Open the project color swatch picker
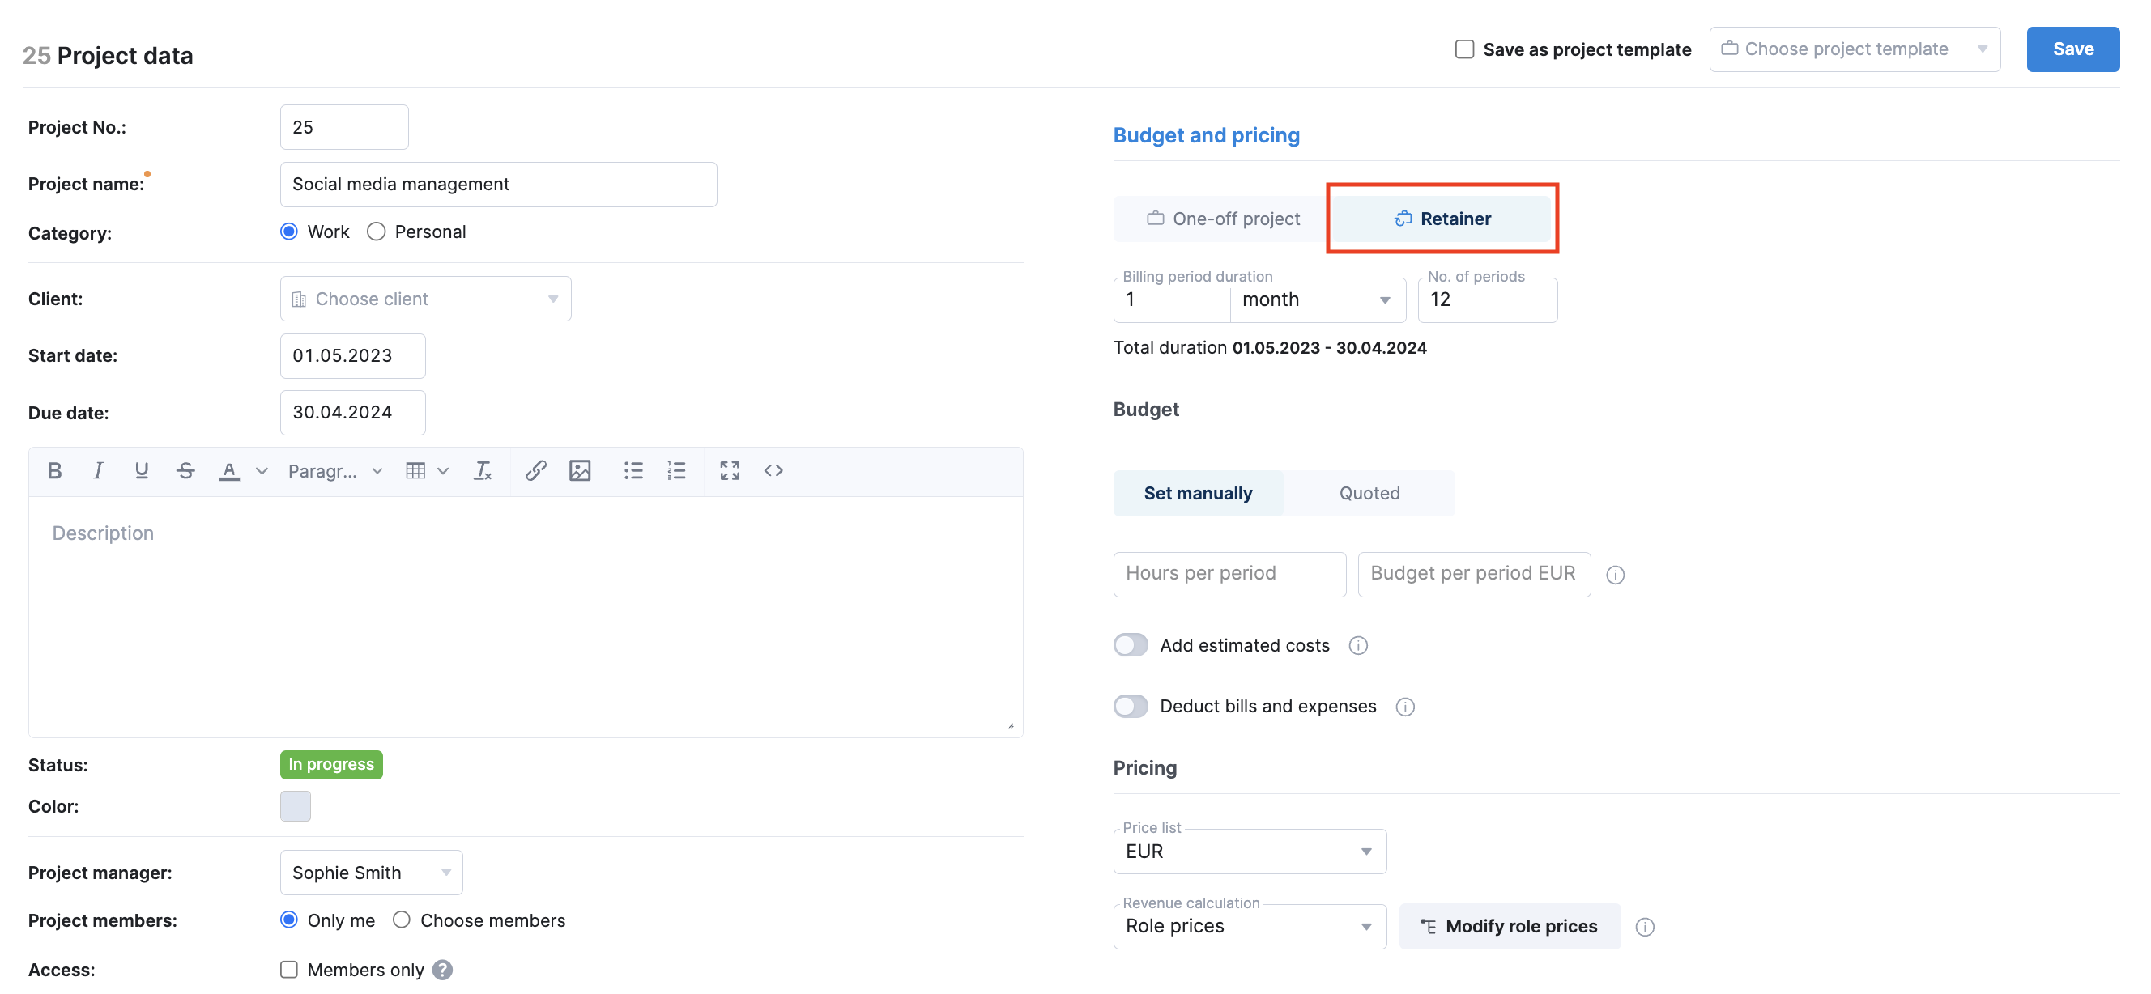The height and width of the screenshot is (994, 2151). coord(295,806)
